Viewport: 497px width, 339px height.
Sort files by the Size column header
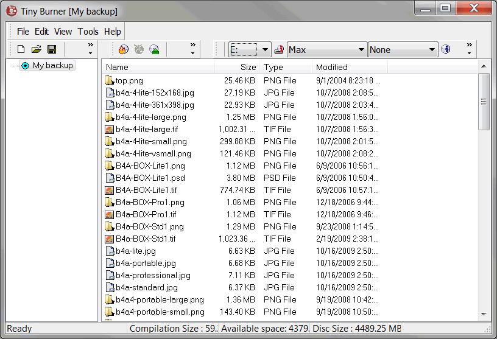pos(238,67)
